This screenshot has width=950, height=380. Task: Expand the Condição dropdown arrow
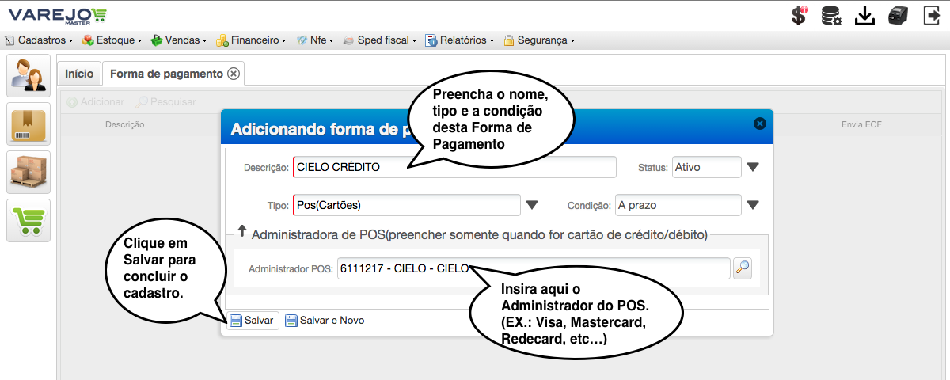[x=753, y=205]
